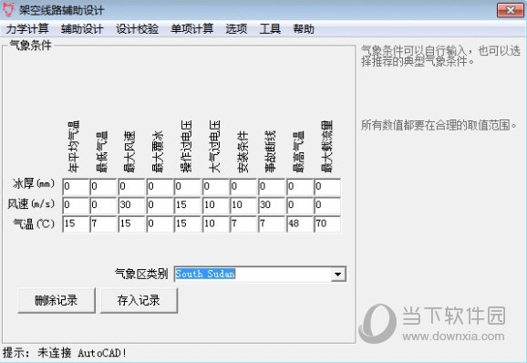Click the 风速(m/s) row label

pyautogui.click(x=31, y=203)
